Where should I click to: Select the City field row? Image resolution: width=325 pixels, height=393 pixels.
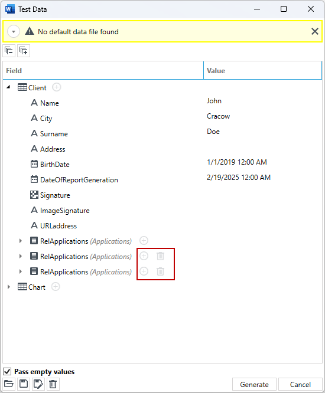pos(162,118)
